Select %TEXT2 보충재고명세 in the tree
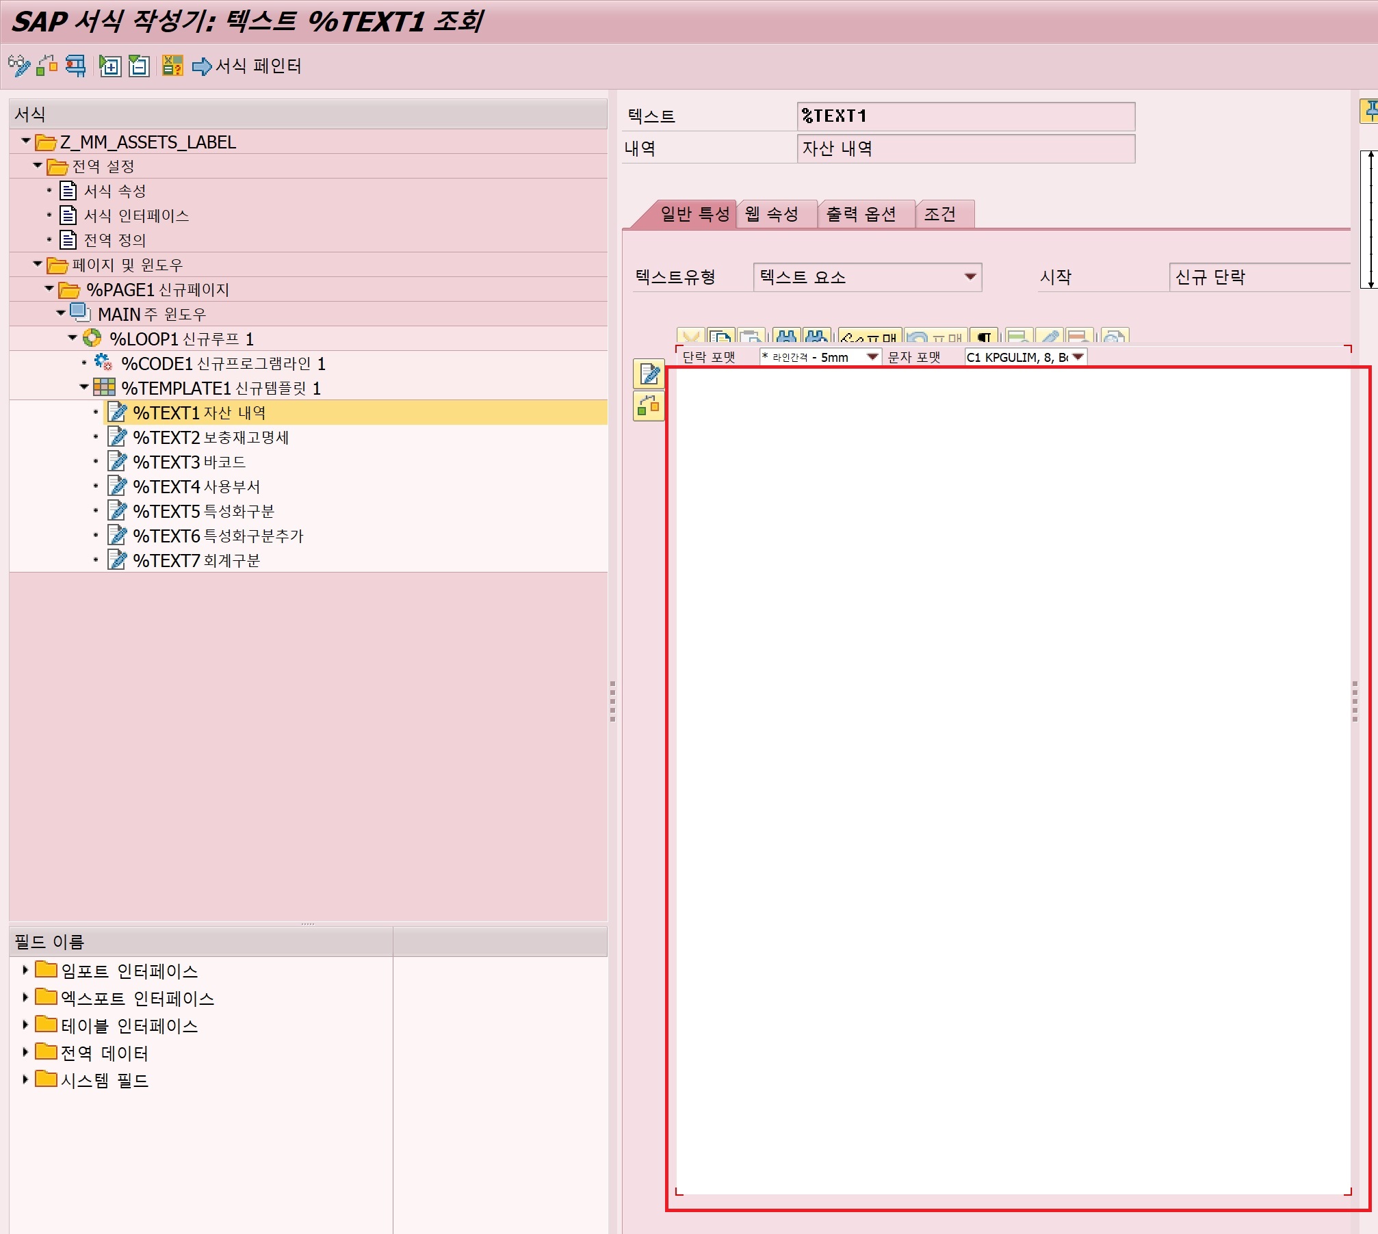This screenshot has height=1234, width=1378. point(211,438)
